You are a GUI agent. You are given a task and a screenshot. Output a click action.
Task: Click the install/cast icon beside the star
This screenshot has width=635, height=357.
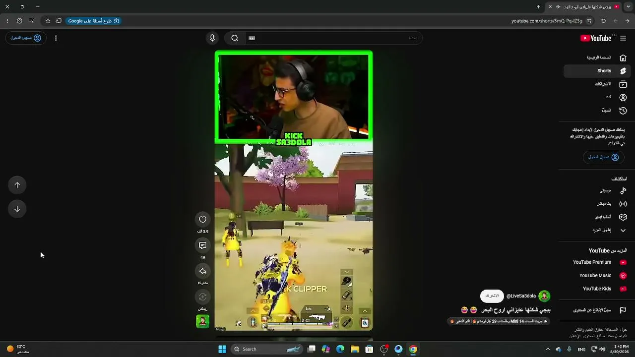pos(59,21)
